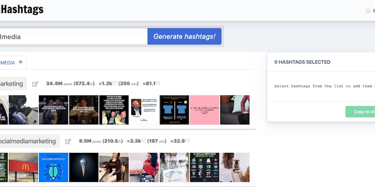Screen dimensions: 375x187
Task: Click the 0 HASHTAGS SELECTED heading
Action: pos(302,62)
